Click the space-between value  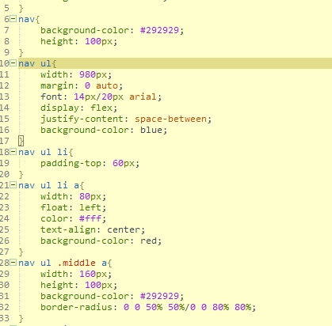click(170, 119)
